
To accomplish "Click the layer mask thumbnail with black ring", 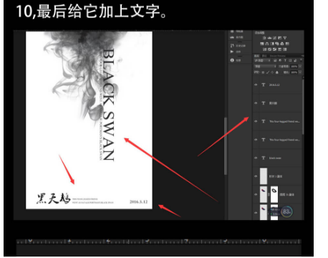I will tap(274, 194).
